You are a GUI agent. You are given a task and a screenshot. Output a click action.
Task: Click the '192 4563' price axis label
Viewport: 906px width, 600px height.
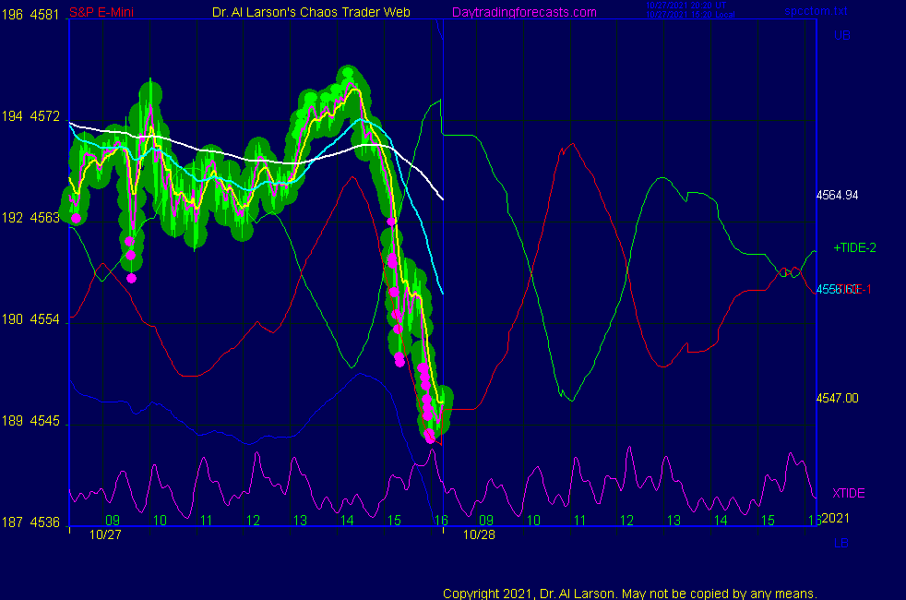pos(30,217)
